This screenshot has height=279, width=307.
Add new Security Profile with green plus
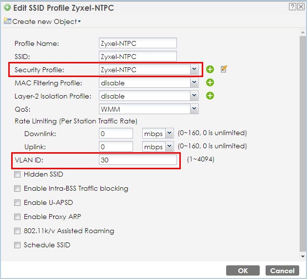(x=210, y=69)
